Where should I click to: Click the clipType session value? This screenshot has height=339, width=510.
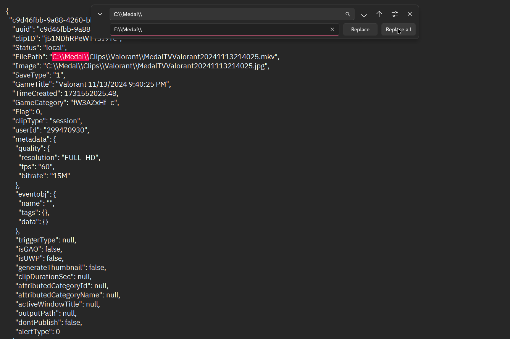click(66, 121)
